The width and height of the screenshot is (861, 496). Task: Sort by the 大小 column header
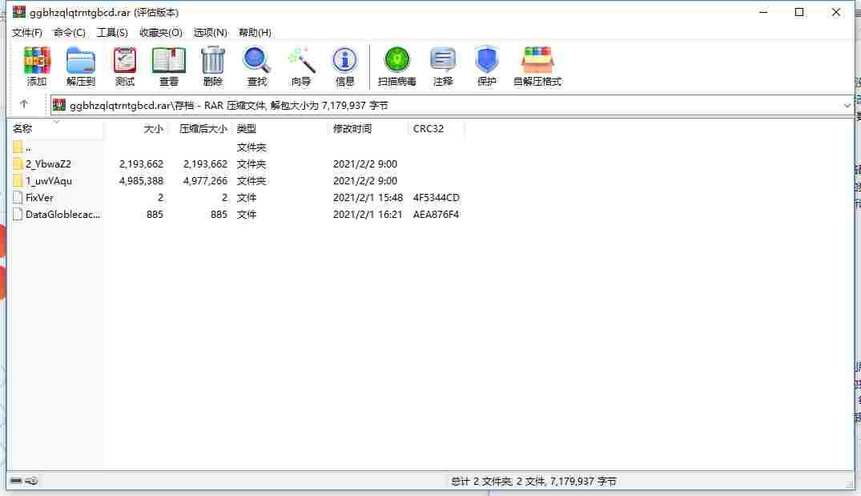[x=135, y=128]
